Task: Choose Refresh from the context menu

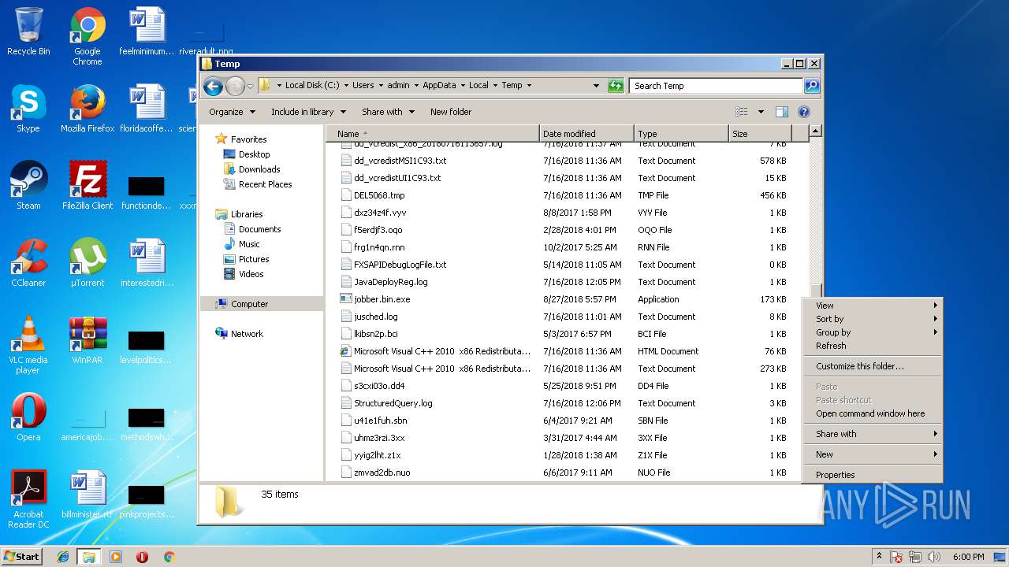Action: tap(872, 346)
